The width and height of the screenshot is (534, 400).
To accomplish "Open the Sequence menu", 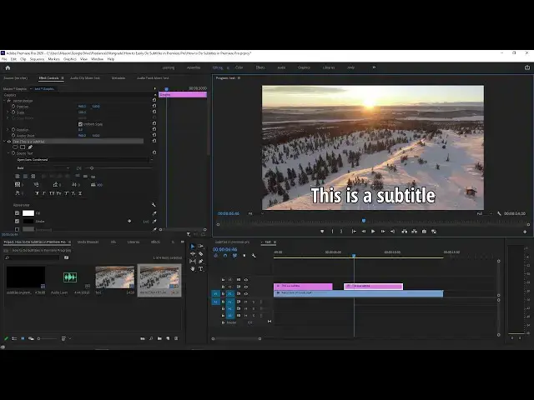I will [x=37, y=59].
